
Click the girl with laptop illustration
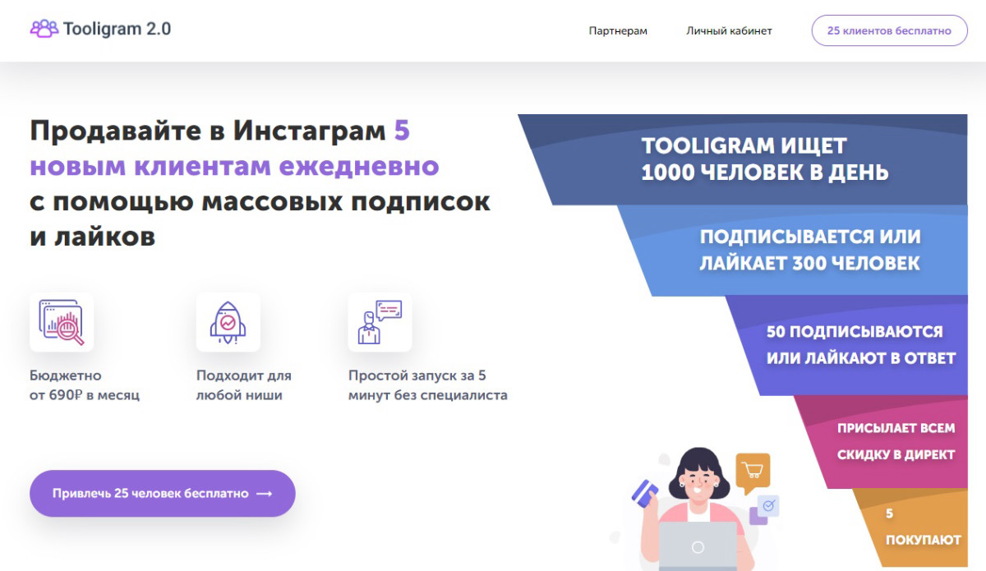point(697,509)
